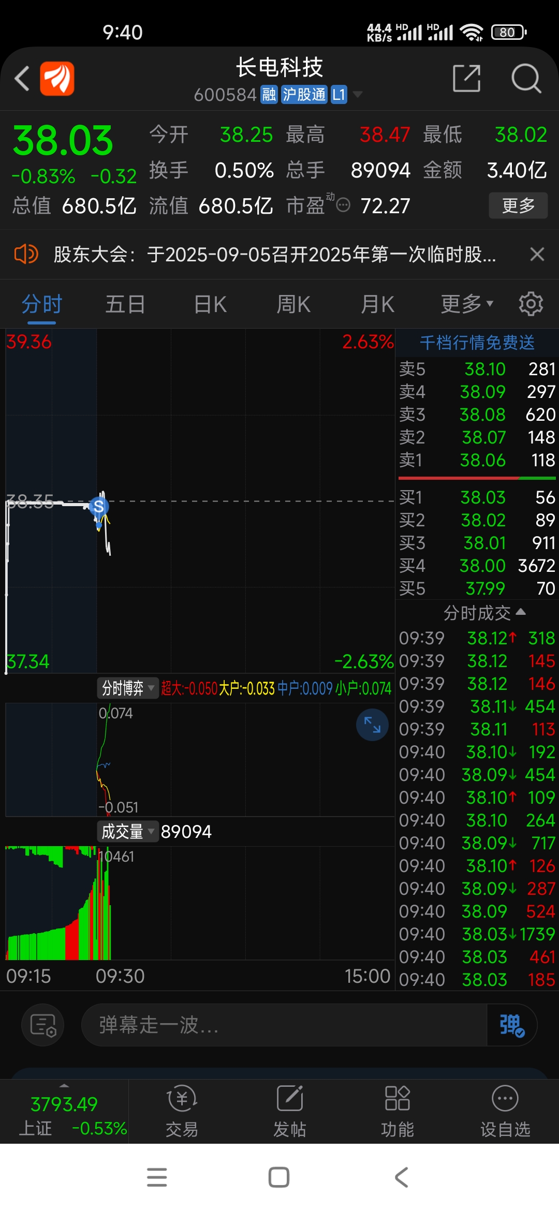Tap the 买1 38.03 order row

477,497
